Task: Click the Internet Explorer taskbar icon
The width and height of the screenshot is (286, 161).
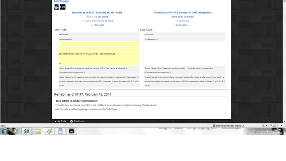Action: point(27,131)
